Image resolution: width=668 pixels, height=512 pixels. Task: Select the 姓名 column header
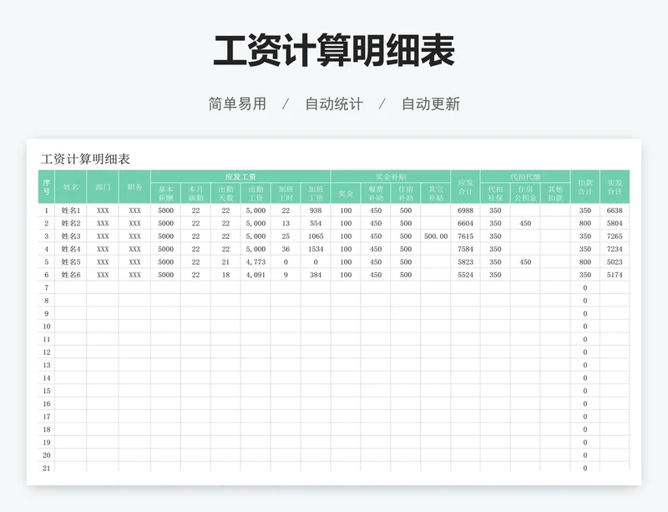(71, 187)
